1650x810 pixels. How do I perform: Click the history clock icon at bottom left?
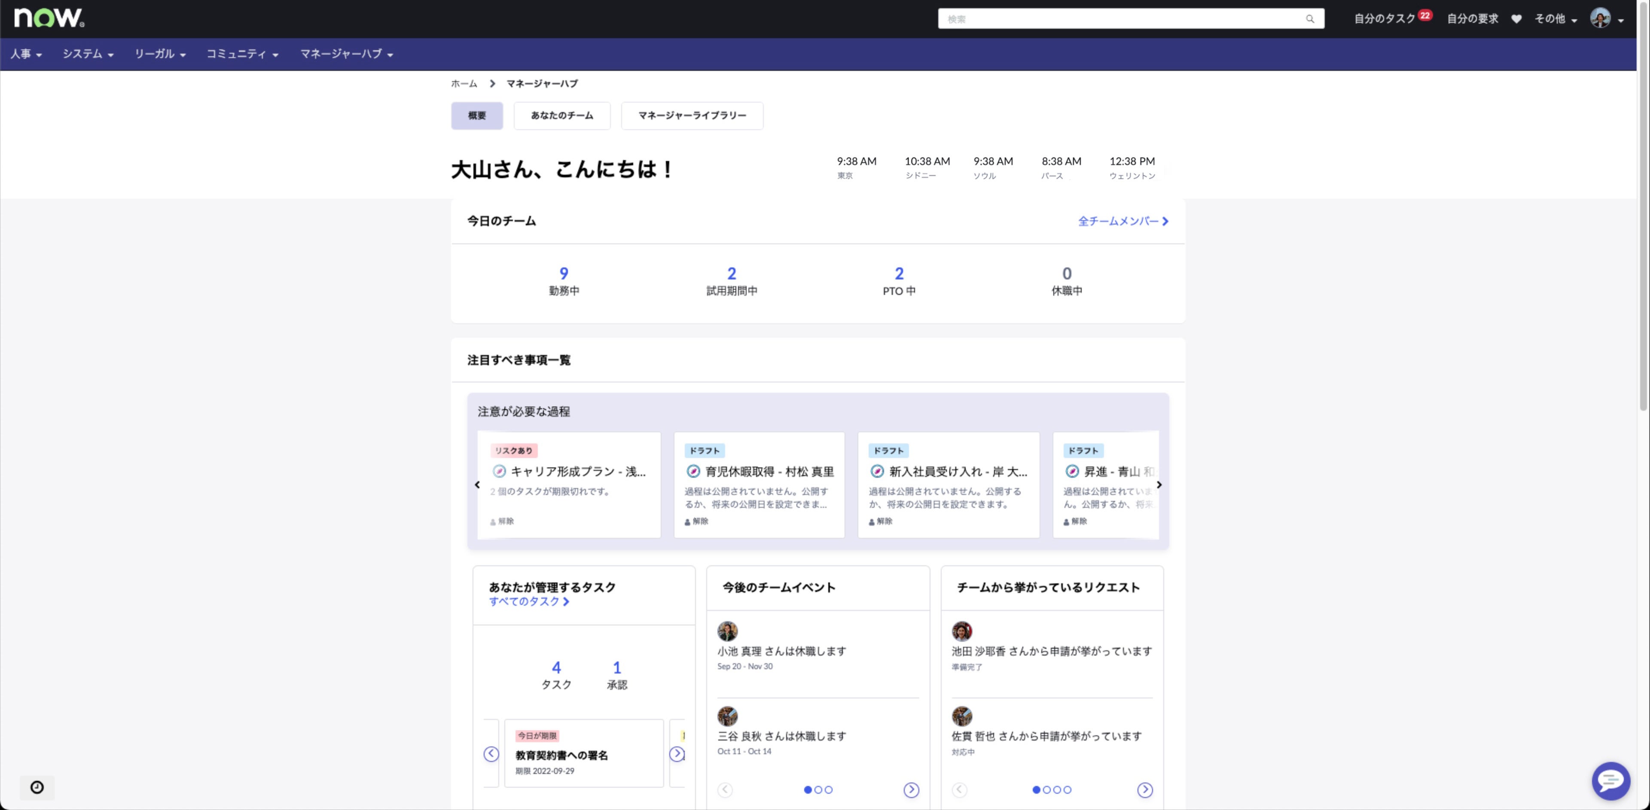37,788
